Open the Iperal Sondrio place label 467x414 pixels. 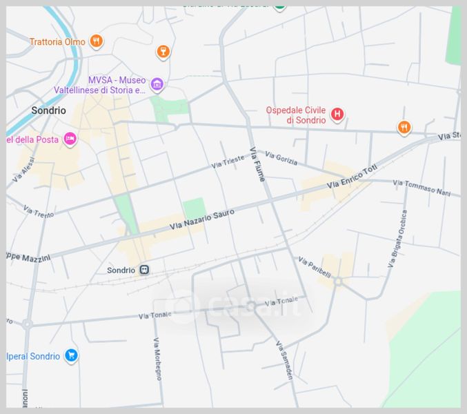pos(33,357)
